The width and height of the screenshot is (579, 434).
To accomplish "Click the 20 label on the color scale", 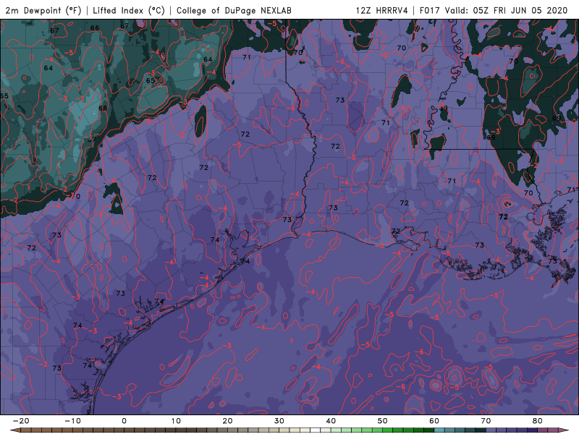I will (x=227, y=421).
